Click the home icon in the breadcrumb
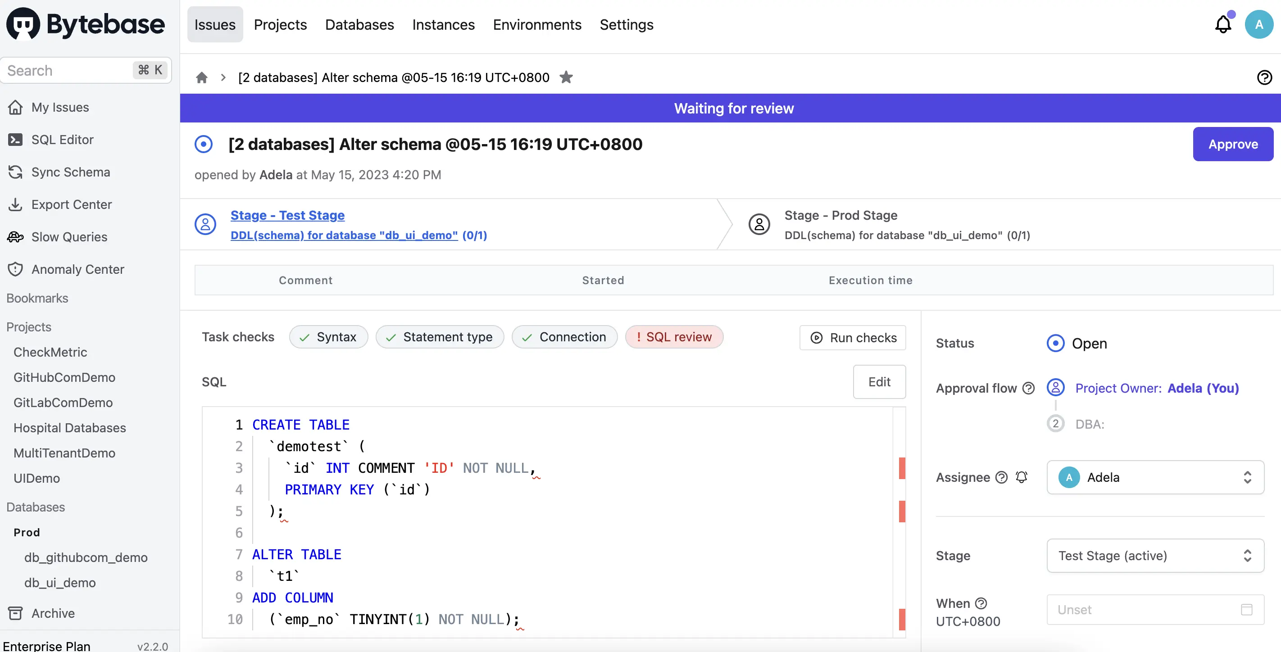This screenshot has width=1281, height=652. pyautogui.click(x=201, y=77)
